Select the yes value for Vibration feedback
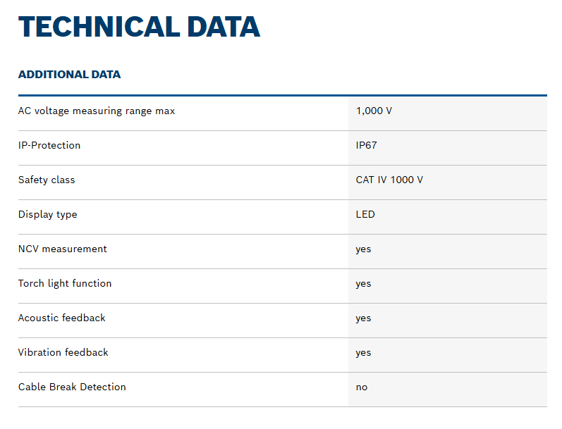Viewport: 562px width, 429px height. click(x=363, y=353)
